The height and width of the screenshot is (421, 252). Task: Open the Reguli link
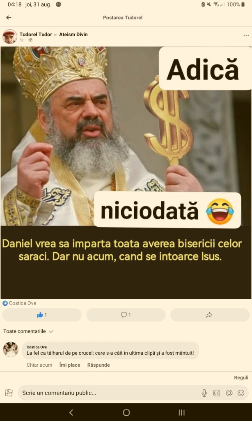click(x=241, y=378)
